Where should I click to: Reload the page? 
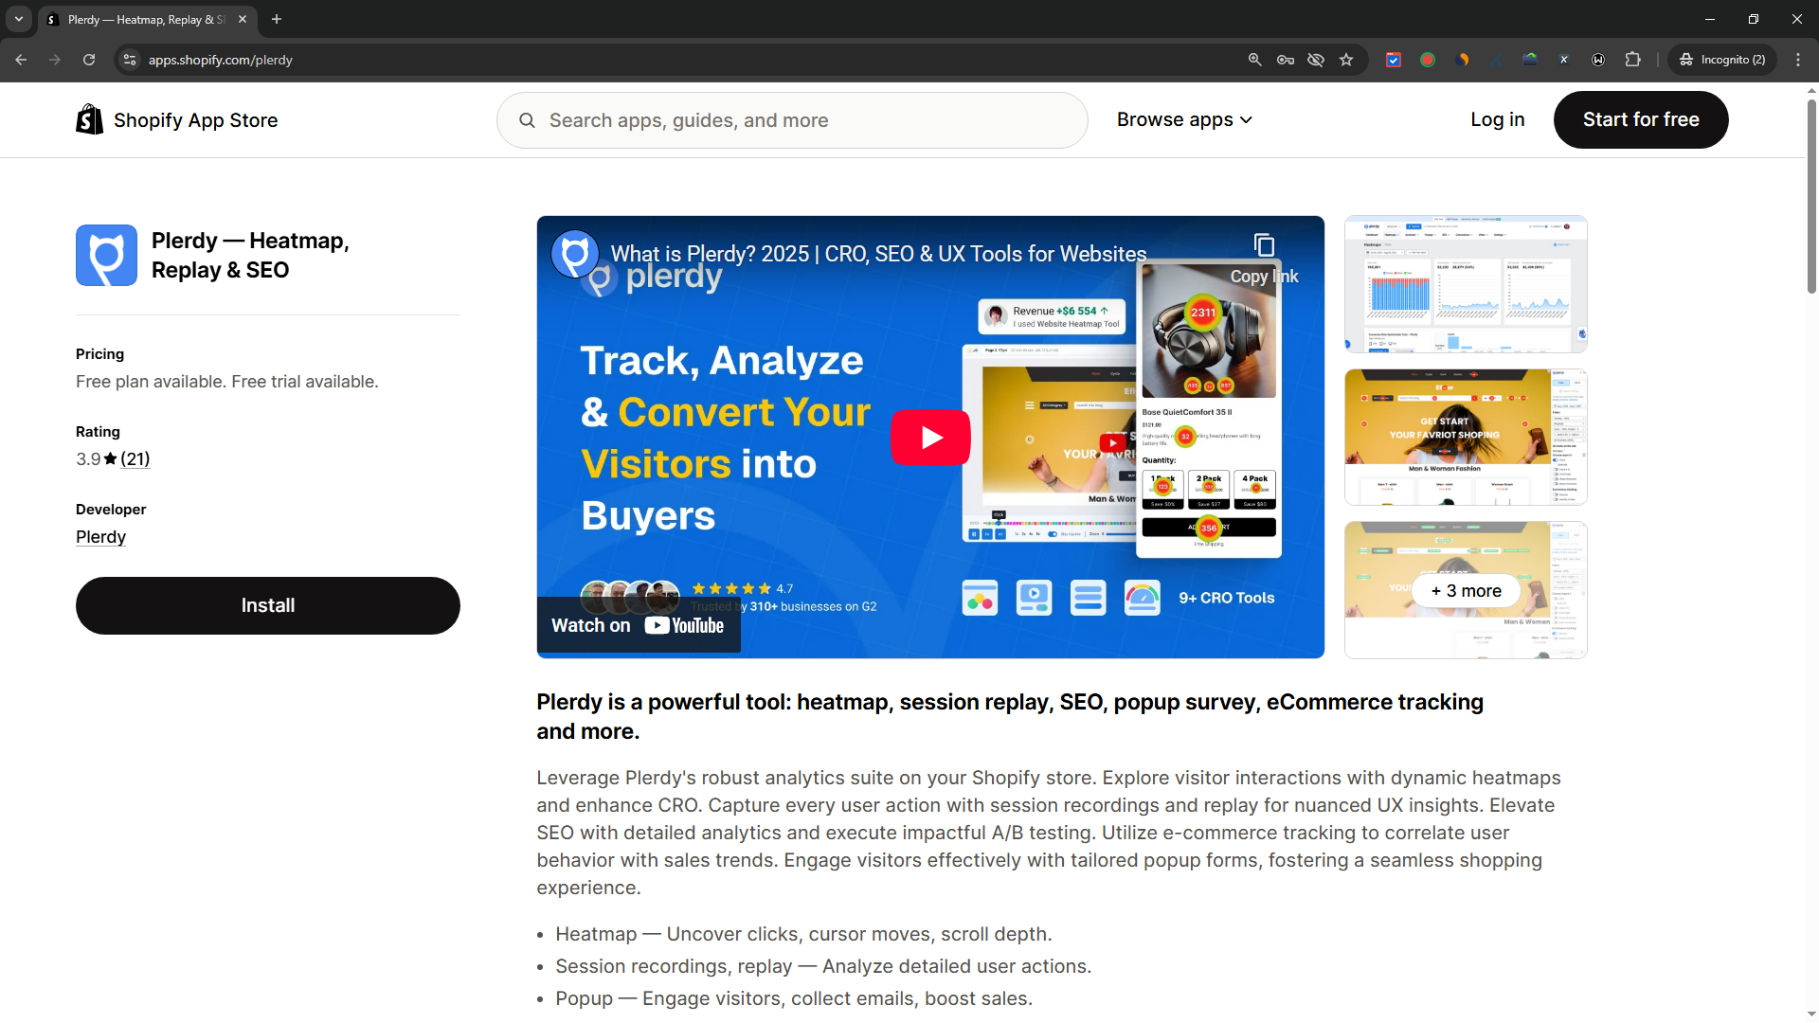pos(89,60)
